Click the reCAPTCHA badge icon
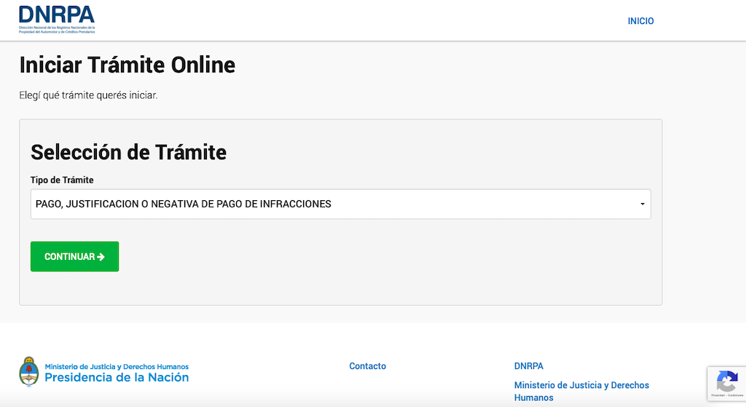 (x=726, y=381)
